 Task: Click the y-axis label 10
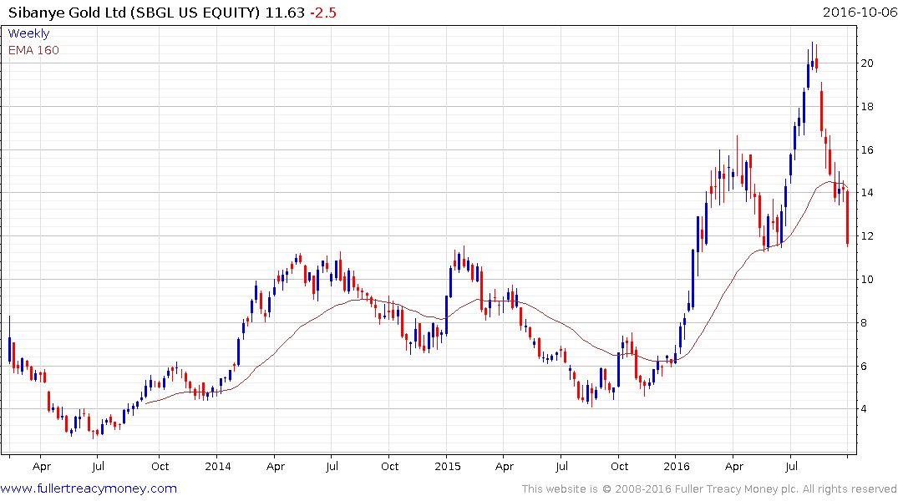coord(867,280)
